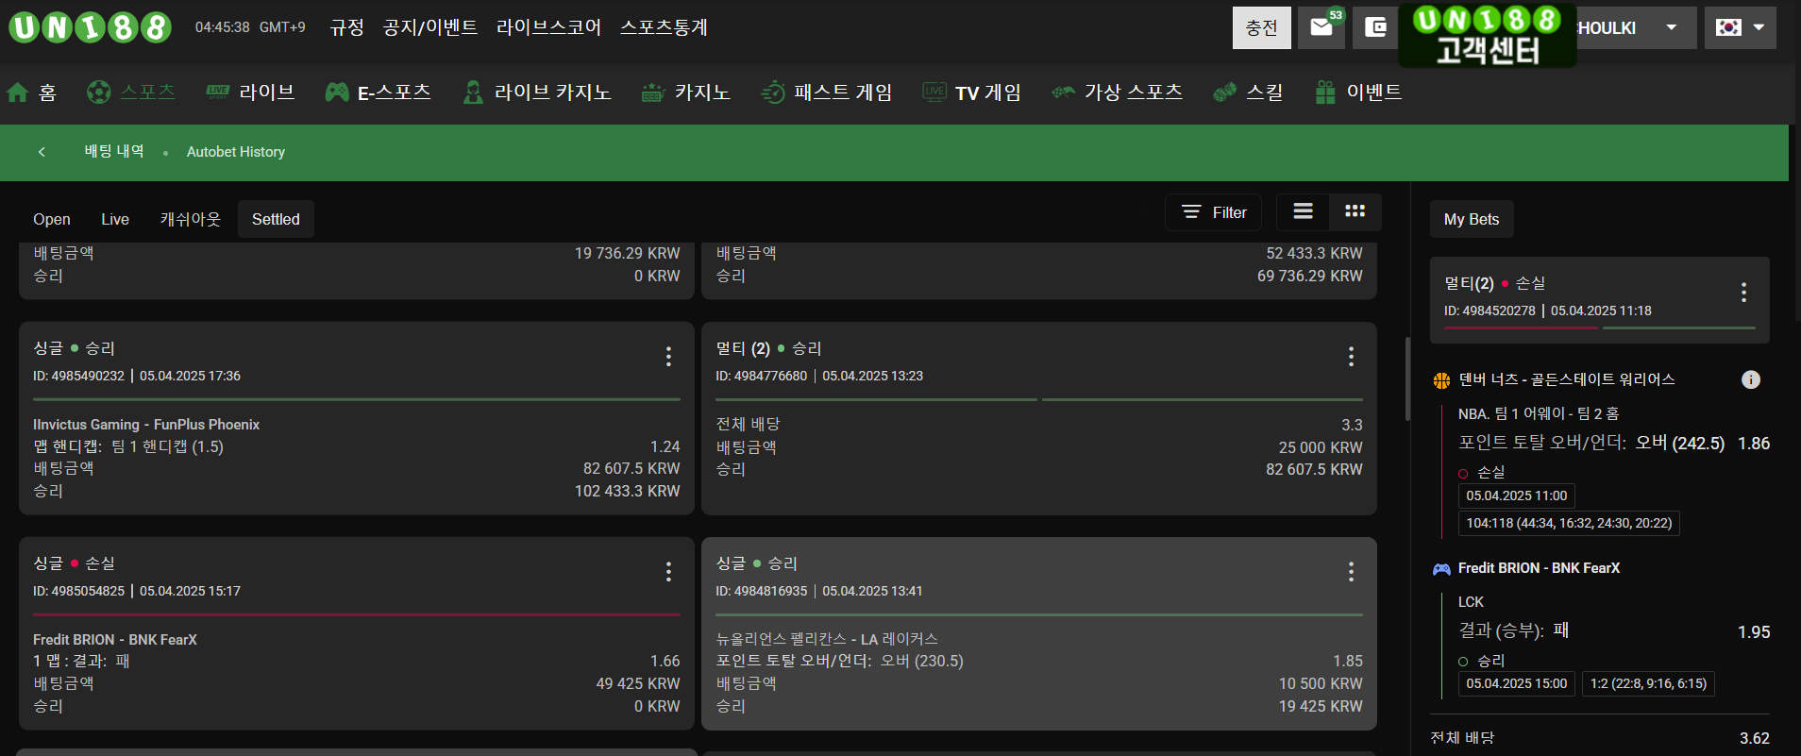1801x756 pixels.
Task: Click esports icon beside Fredit BRION sidebar match
Action: (x=1441, y=569)
